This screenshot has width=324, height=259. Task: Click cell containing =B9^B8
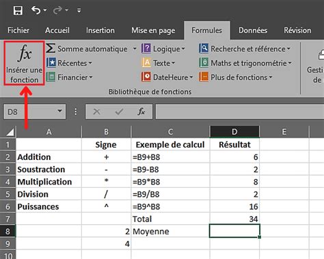(x=170, y=206)
